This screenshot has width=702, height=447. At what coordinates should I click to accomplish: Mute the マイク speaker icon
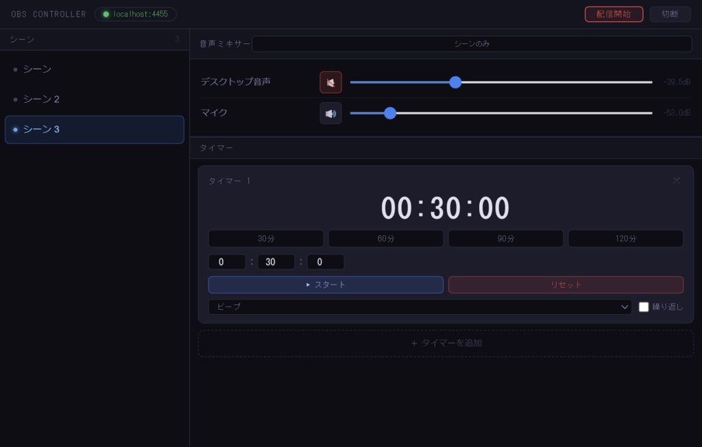tap(330, 113)
